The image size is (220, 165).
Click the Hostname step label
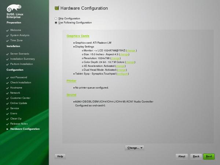click(x=16, y=88)
